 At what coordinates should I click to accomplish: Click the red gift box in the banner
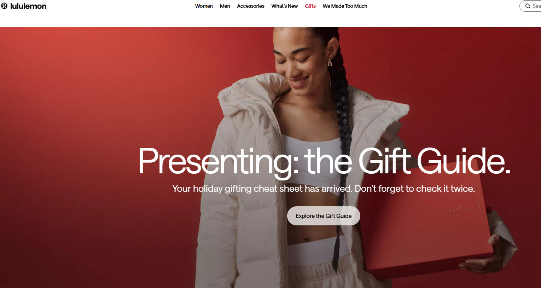coord(428,226)
